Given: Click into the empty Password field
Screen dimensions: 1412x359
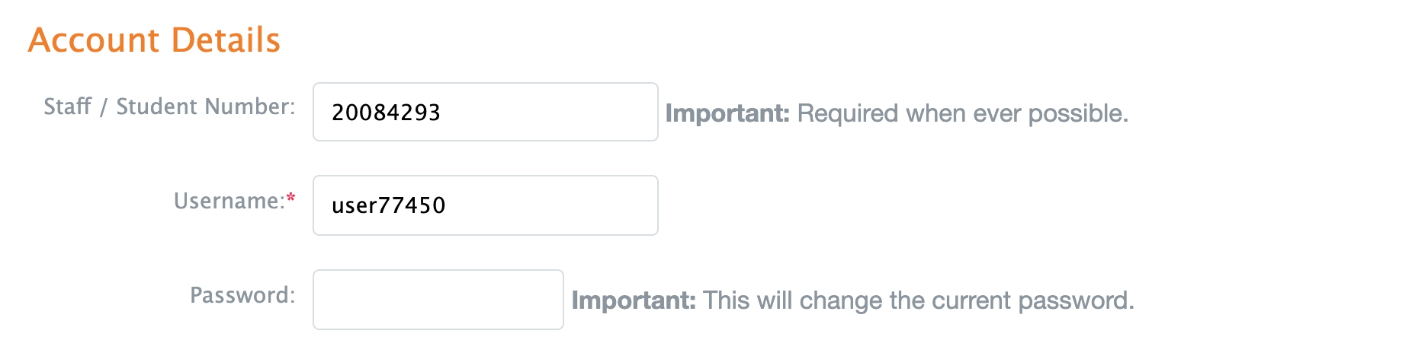Looking at the screenshot, I should click(438, 300).
